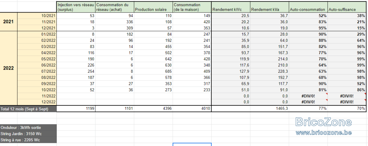Click the 'Production solaire' column header
368x146 pixels.
tap(153, 7)
